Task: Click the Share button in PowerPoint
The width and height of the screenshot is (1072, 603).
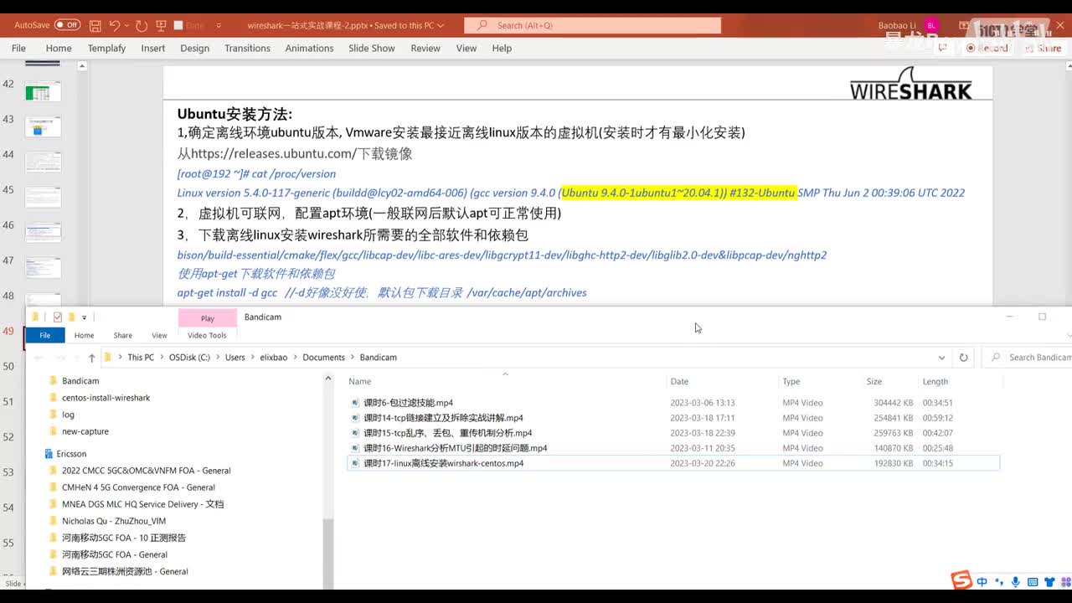Action: coord(1043,48)
